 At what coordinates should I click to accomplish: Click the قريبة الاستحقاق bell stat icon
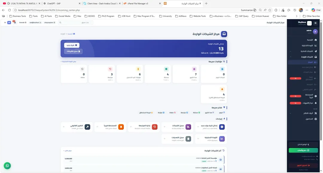click(222, 89)
